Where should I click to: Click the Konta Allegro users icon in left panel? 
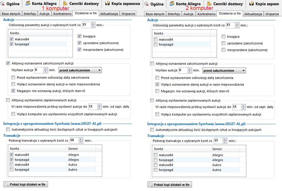28,4
